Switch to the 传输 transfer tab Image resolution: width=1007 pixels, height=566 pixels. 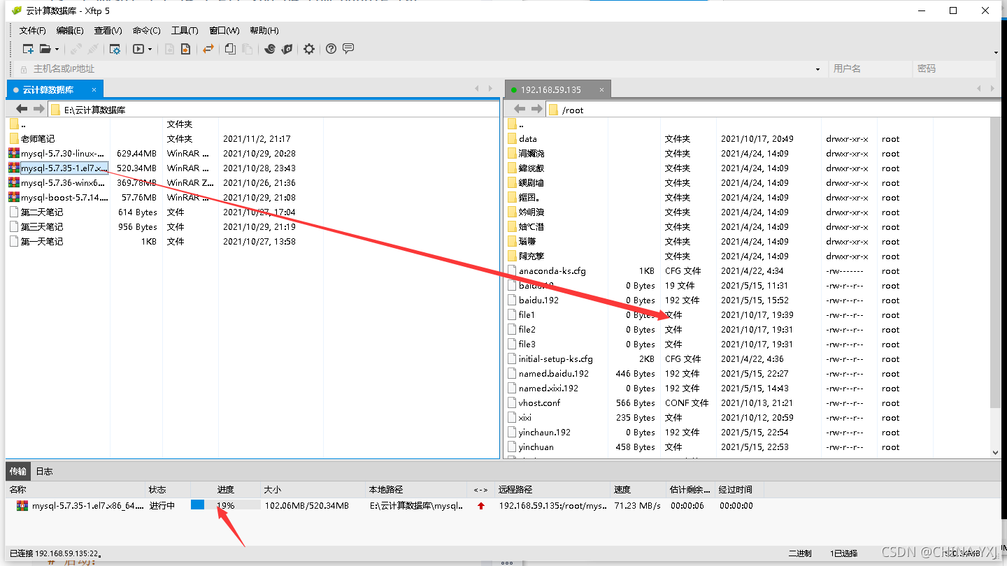(18, 471)
